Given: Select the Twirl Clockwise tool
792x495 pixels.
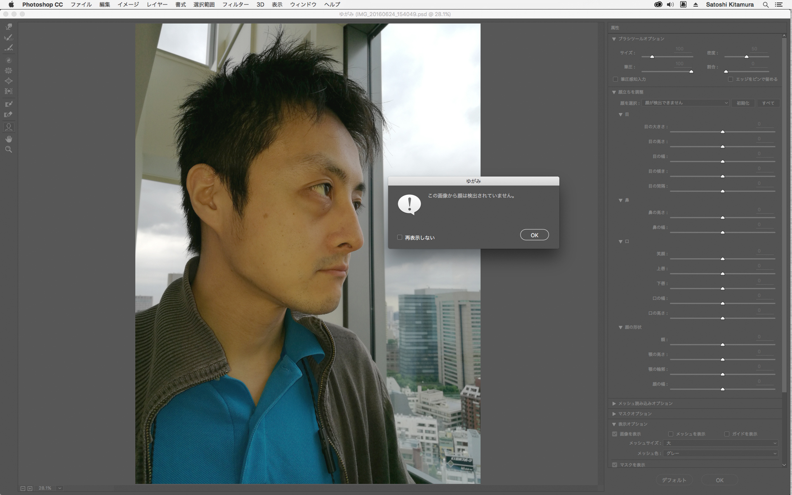Looking at the screenshot, I should [x=9, y=60].
